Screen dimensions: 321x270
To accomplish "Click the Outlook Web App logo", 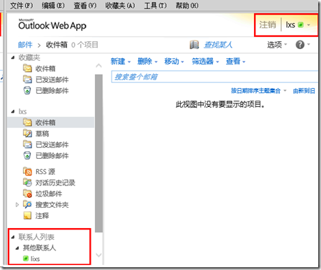I will click(x=52, y=24).
